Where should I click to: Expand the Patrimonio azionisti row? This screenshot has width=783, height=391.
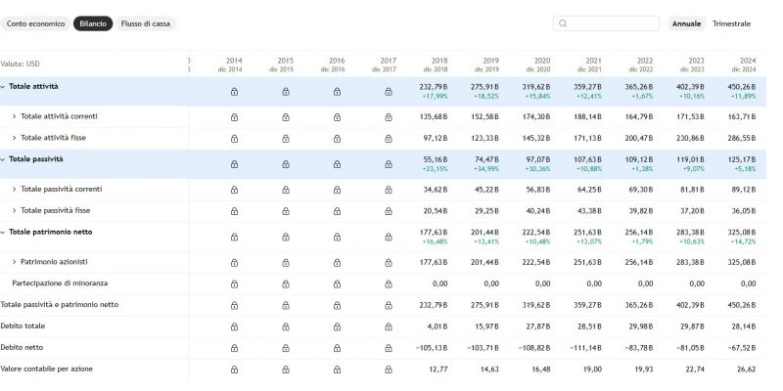coord(14,262)
